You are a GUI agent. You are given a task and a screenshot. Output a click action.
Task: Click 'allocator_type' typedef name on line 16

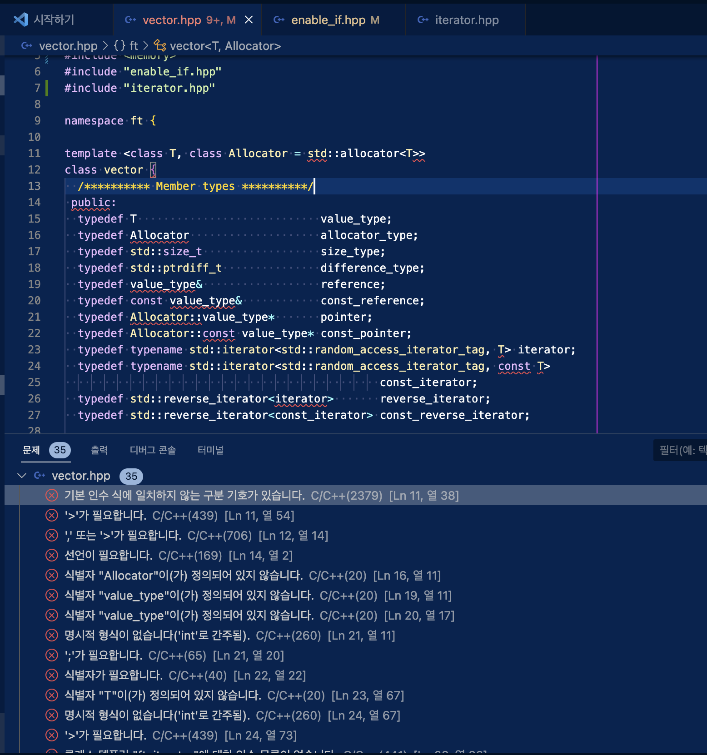tap(366, 235)
